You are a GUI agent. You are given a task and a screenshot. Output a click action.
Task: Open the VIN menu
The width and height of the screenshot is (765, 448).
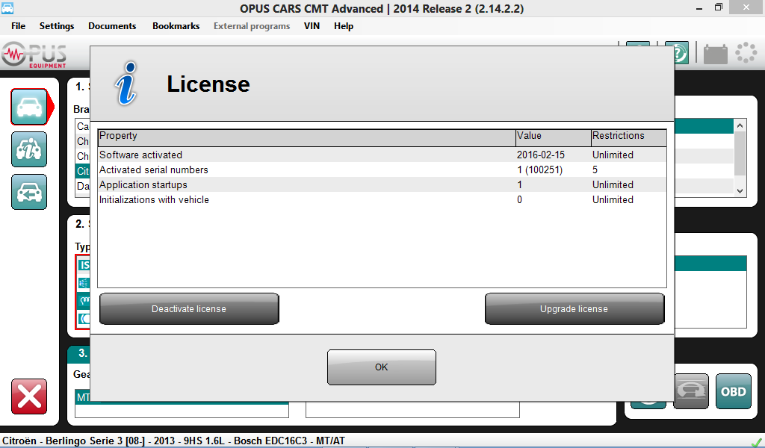[x=312, y=26]
